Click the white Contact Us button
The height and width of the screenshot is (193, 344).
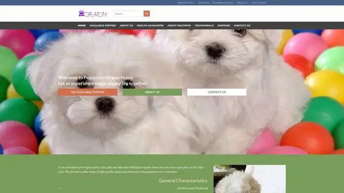pyautogui.click(x=217, y=92)
